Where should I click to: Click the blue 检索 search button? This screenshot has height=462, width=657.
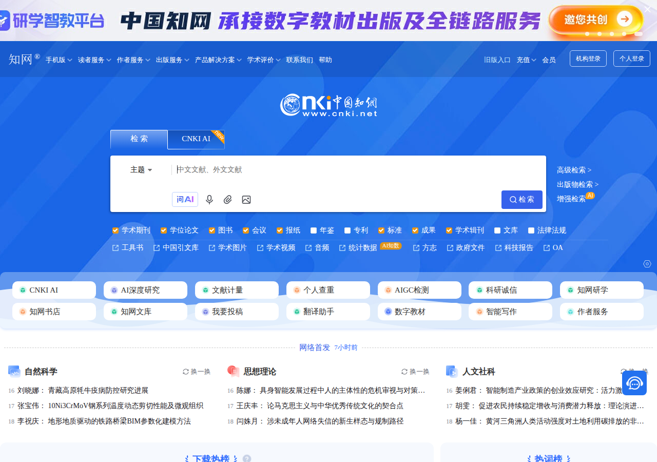tap(522, 200)
